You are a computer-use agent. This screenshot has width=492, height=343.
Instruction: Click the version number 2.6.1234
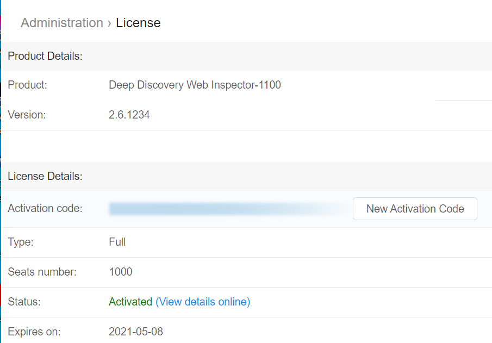tap(129, 115)
